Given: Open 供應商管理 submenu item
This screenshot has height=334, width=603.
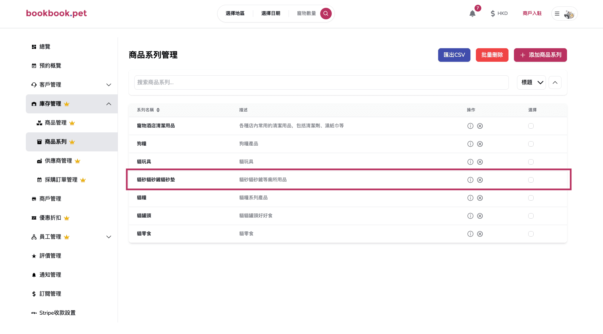Looking at the screenshot, I should pos(72,161).
